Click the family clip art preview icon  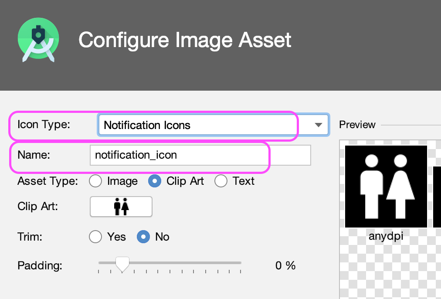pyautogui.click(x=121, y=206)
